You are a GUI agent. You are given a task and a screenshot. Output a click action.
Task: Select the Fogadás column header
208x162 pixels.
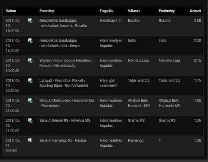coord(107,11)
